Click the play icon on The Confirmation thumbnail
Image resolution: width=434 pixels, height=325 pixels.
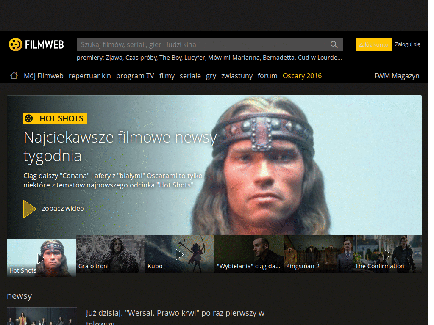pyautogui.click(x=387, y=254)
